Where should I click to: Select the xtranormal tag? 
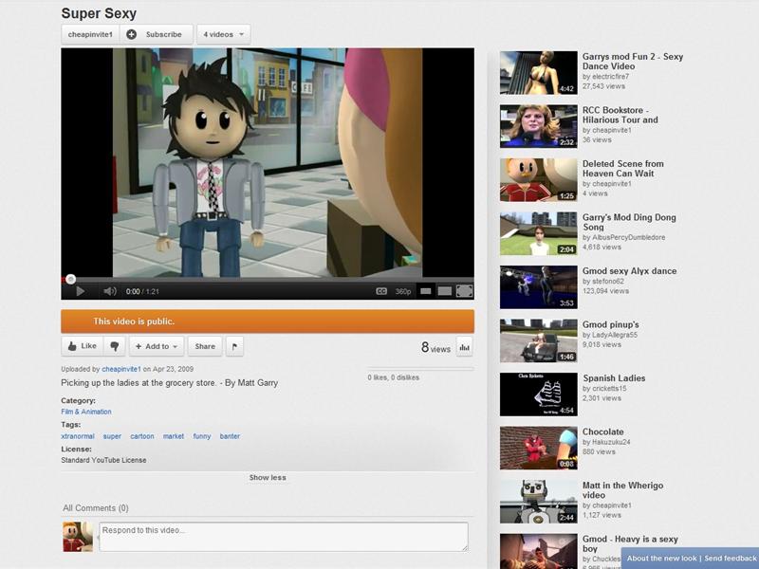pyautogui.click(x=78, y=436)
